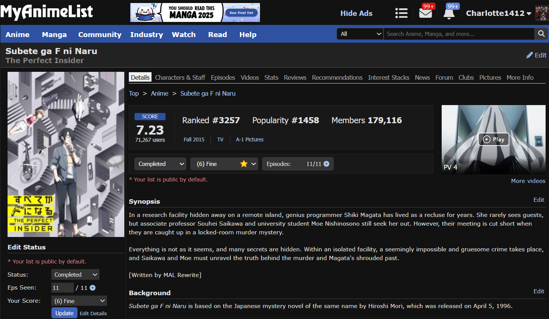This screenshot has width=549, height=319.
Task: Increment Eps Seen with sidebar plus icon
Action: [93, 288]
